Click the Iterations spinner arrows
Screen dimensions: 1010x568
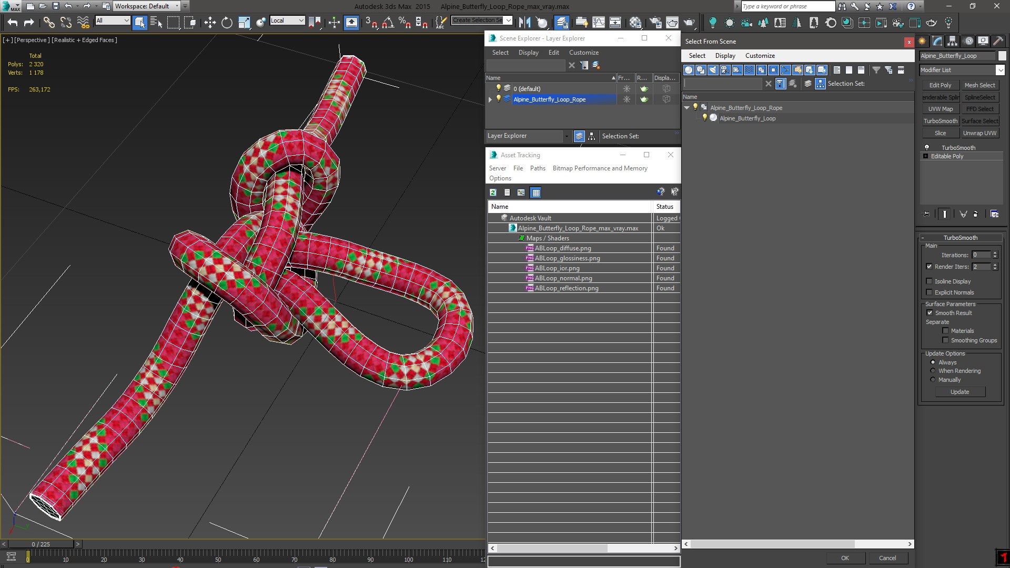coord(995,255)
